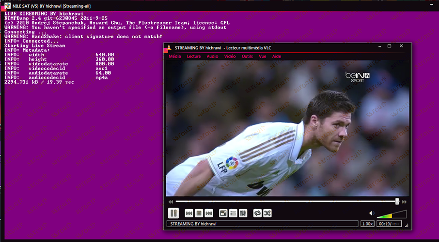Screen dimensions: 439x242
Task: Click the audiodatarate 64.00 console value
Action: point(103,73)
